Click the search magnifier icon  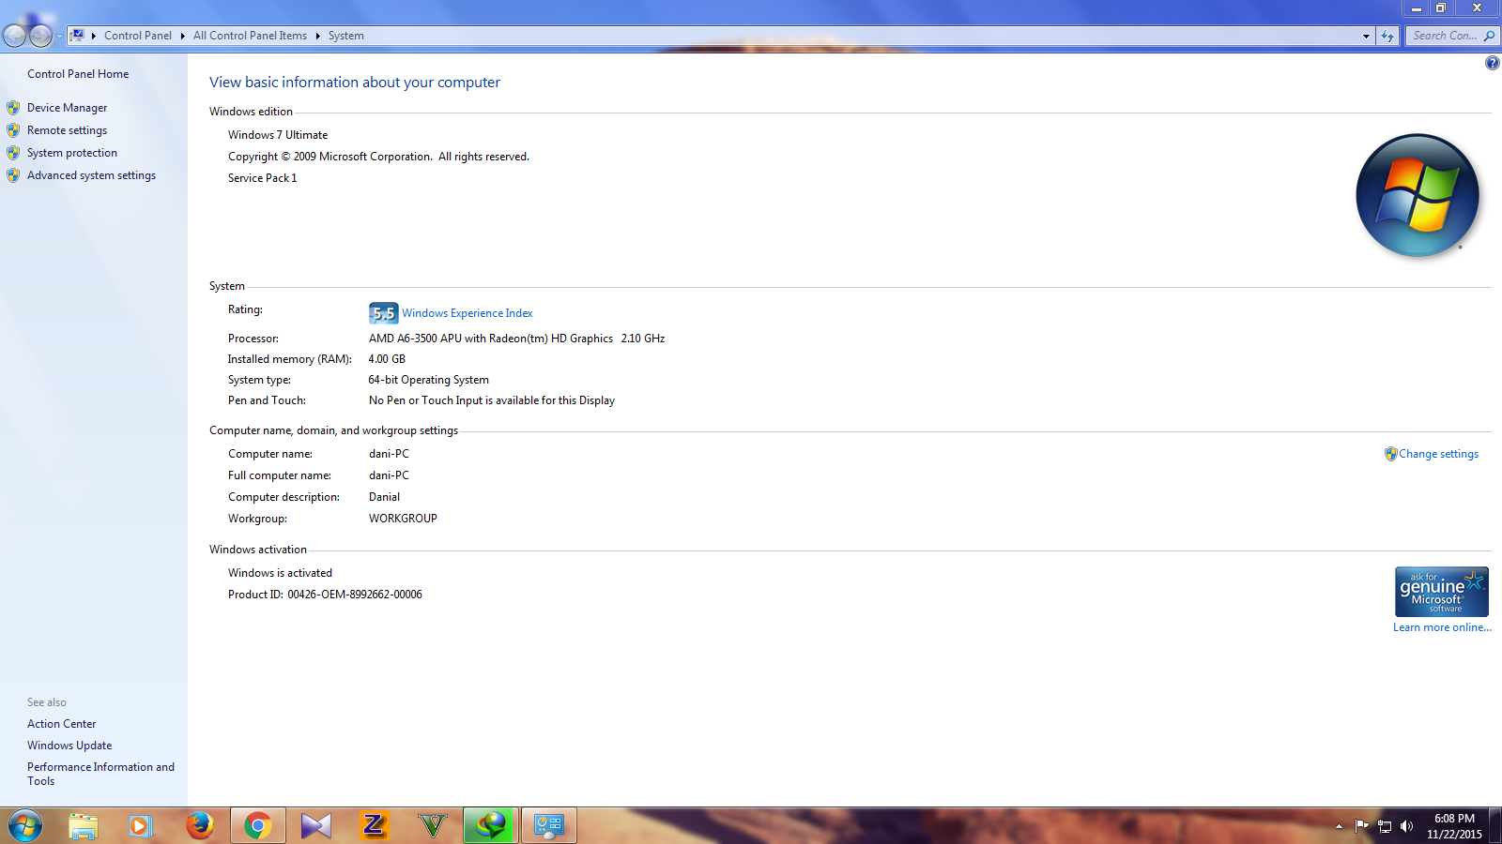pos(1489,36)
